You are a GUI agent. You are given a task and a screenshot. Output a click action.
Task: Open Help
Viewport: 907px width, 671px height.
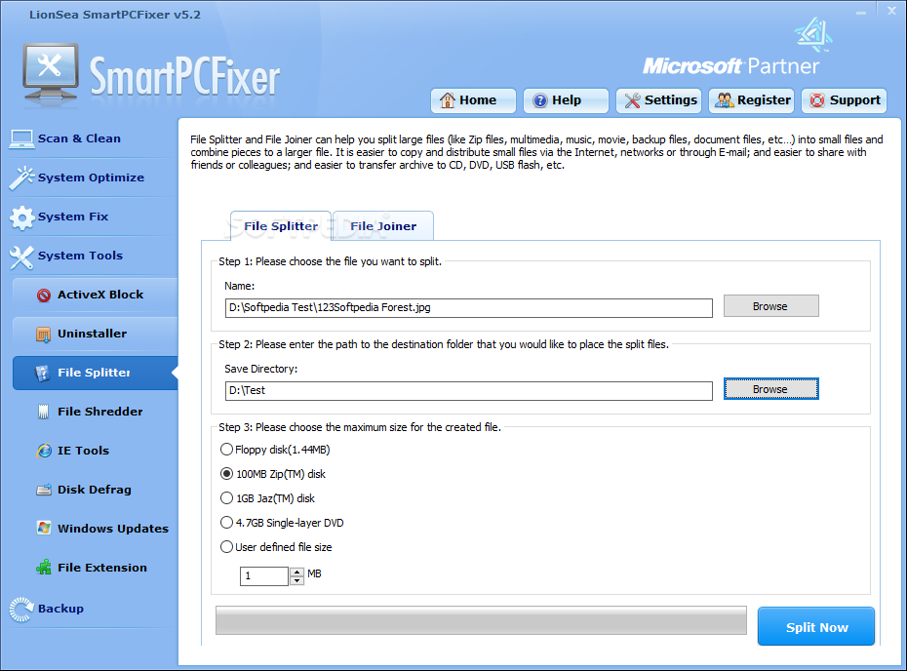pos(566,100)
